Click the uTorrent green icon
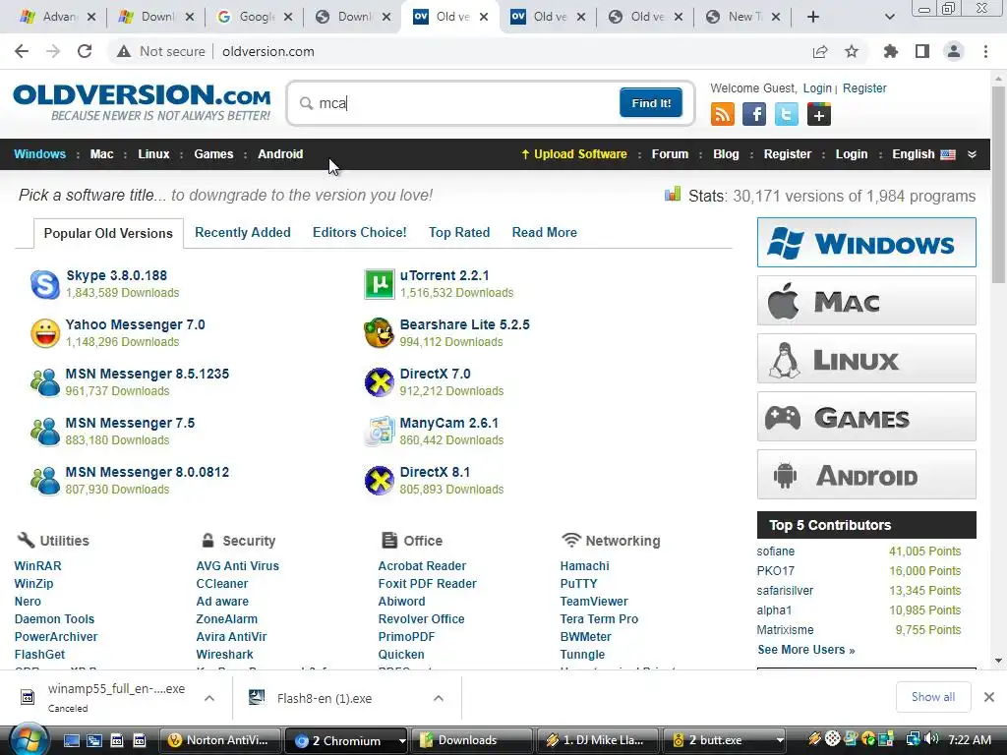This screenshot has height=755, width=1007. 380,284
